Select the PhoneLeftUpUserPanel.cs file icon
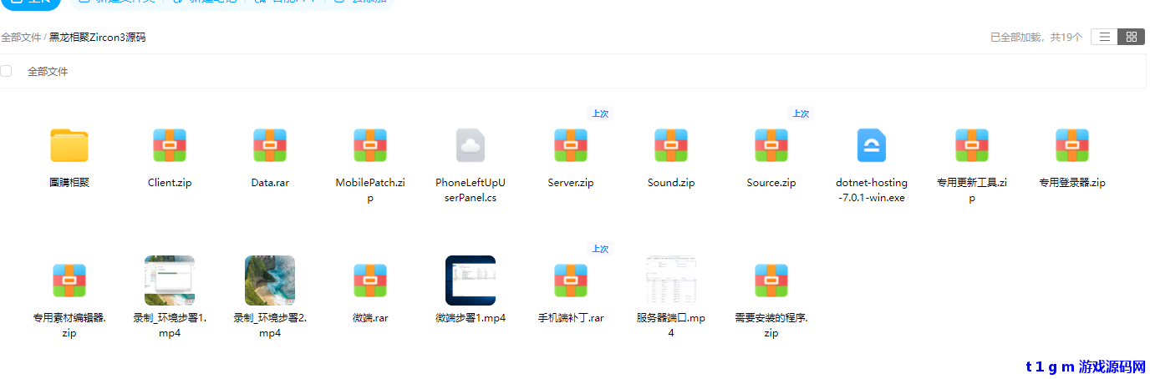Viewport: 1150px width, 379px height. (471, 145)
